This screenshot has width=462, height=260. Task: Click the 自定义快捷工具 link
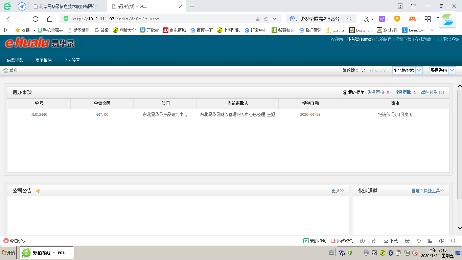click(428, 191)
